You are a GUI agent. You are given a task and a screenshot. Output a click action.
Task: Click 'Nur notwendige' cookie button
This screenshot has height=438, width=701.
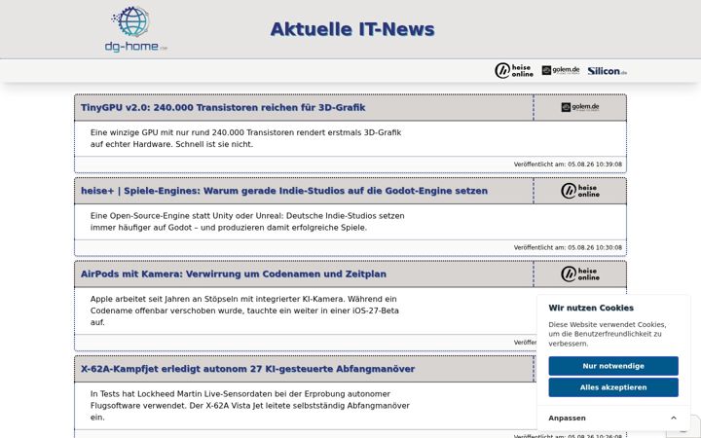pyautogui.click(x=613, y=366)
